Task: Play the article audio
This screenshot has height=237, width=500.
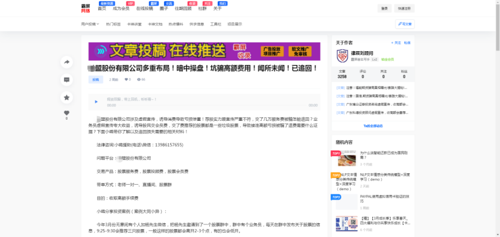Action: [97, 102]
